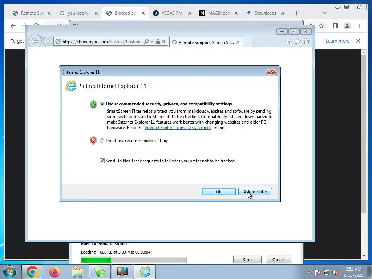Open Chrome three-dot menu
The image size is (372, 279).
[x=359, y=26]
